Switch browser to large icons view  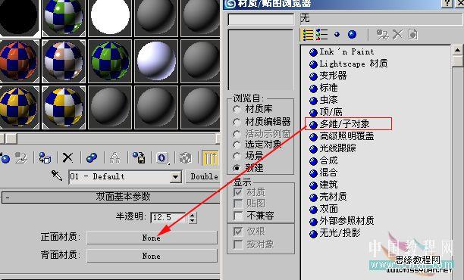[x=352, y=35]
